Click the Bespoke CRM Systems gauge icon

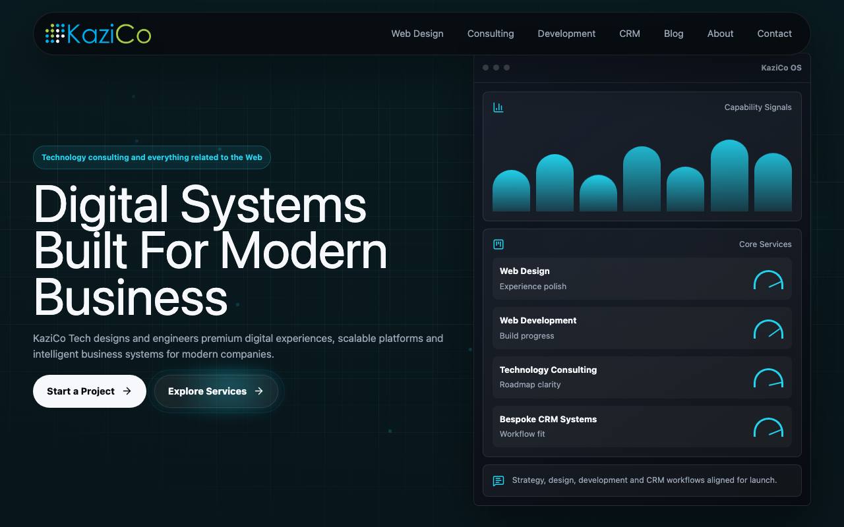tap(768, 427)
